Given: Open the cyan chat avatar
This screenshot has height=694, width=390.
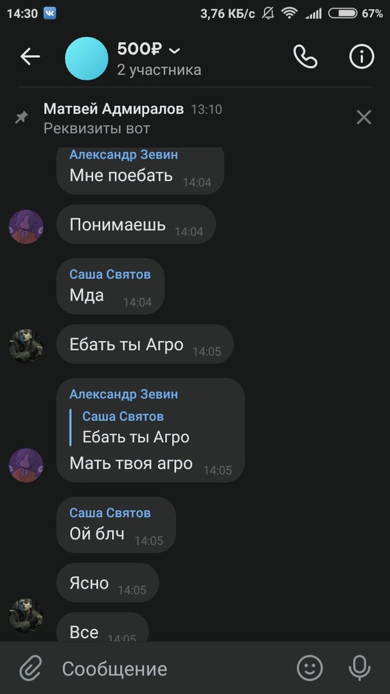Looking at the screenshot, I should point(87,58).
